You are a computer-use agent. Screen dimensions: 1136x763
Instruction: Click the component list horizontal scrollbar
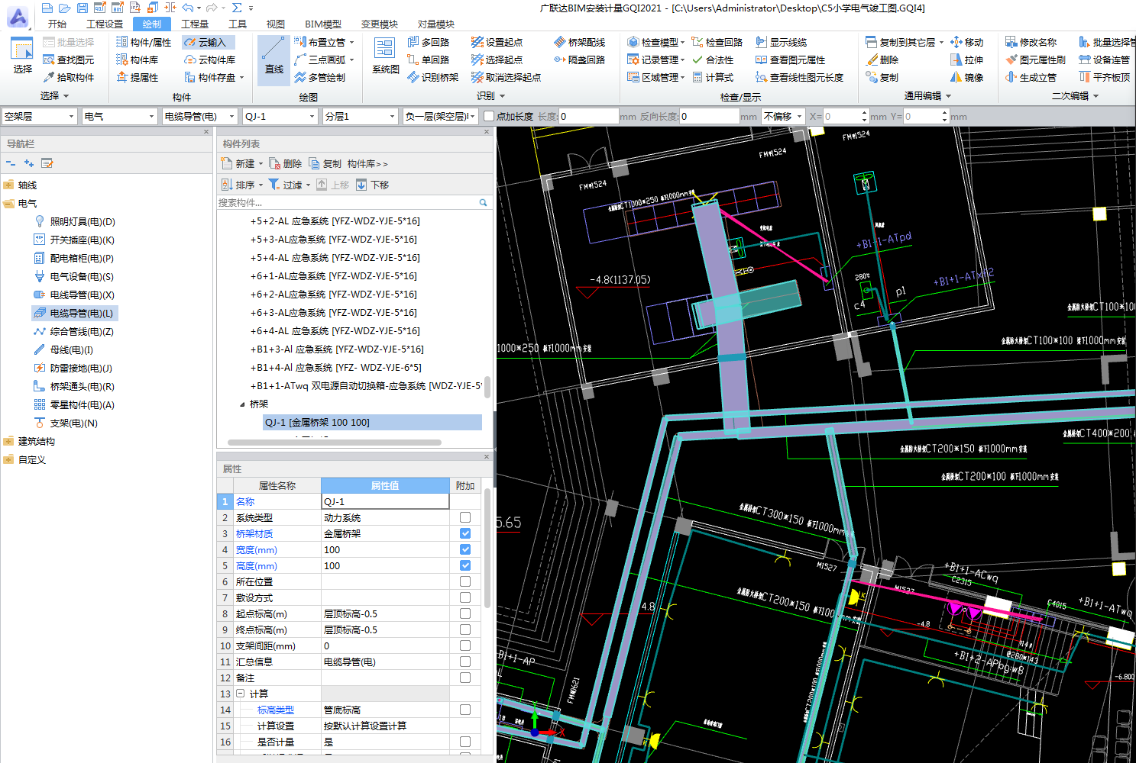335,443
